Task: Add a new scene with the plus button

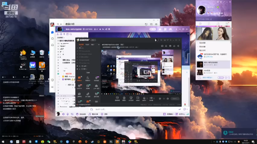Action: pyautogui.click(x=99, y=44)
